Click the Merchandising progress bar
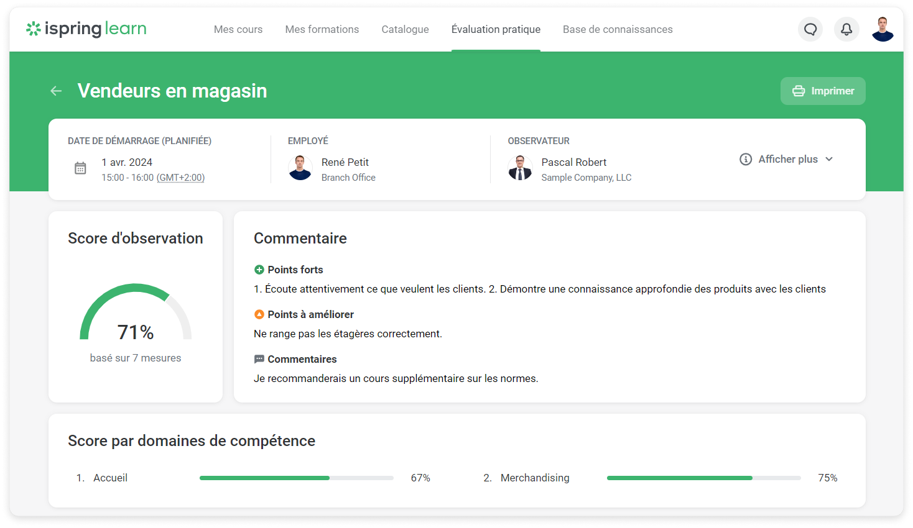 coord(703,478)
